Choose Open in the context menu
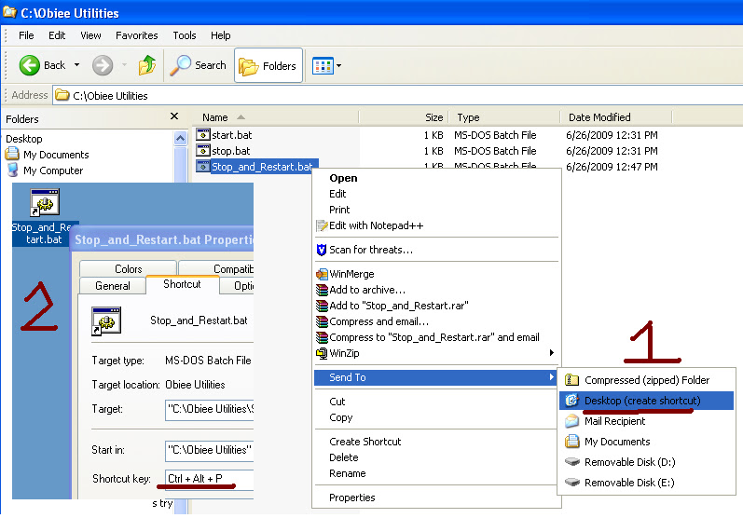Image resolution: width=743 pixels, height=518 pixels. click(343, 178)
